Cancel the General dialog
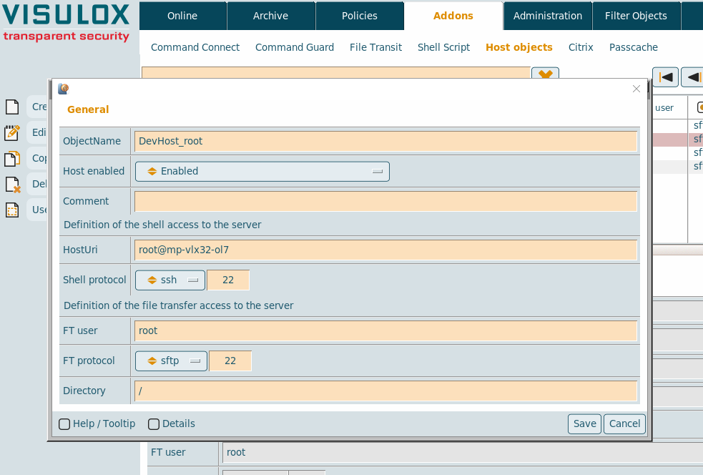Viewport: 703px width, 475px height. tap(624, 424)
